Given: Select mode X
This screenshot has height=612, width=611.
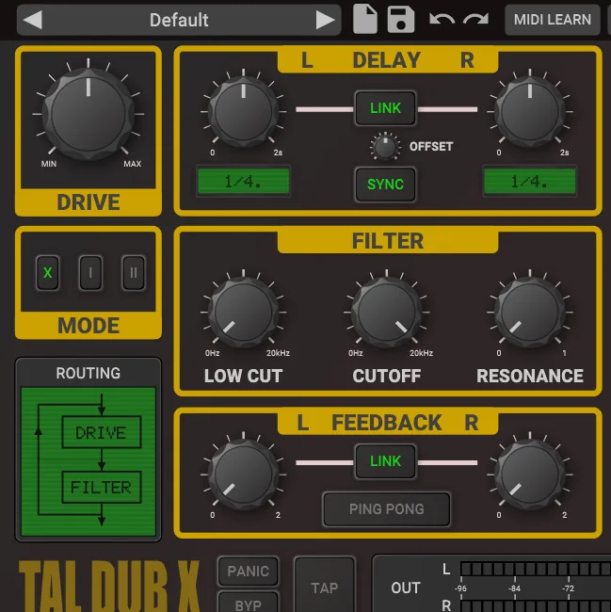Looking at the screenshot, I should point(48,272).
